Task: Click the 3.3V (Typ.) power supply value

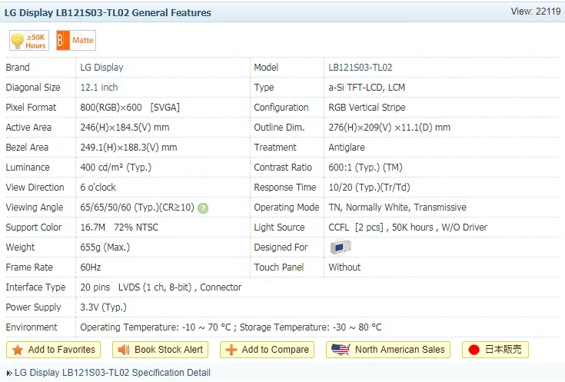Action: tap(104, 307)
